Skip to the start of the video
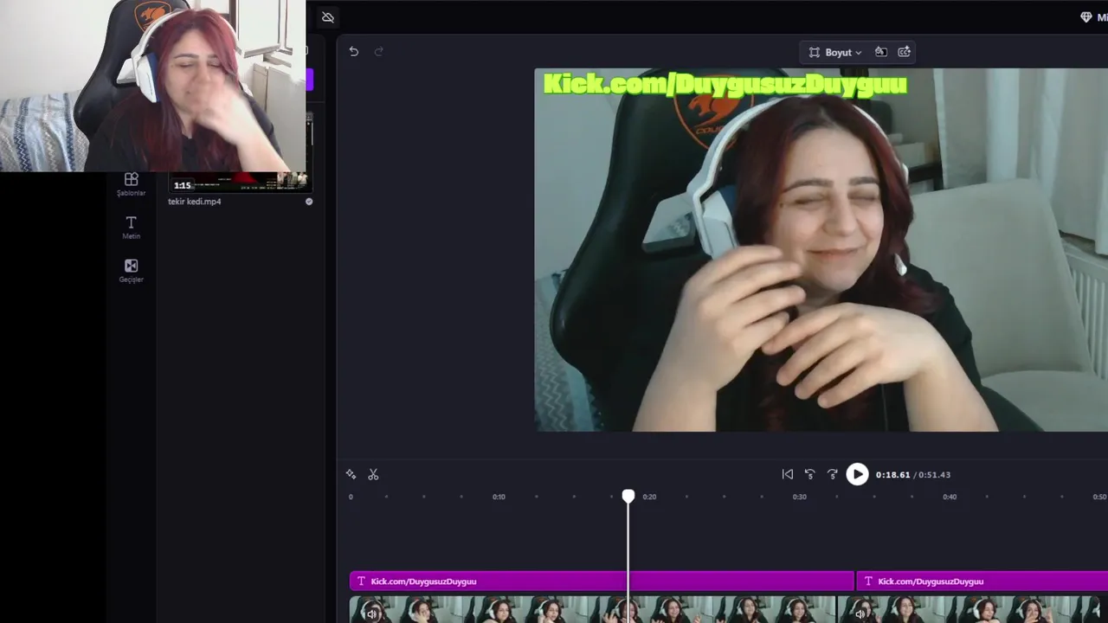The image size is (1108, 623). click(x=787, y=474)
